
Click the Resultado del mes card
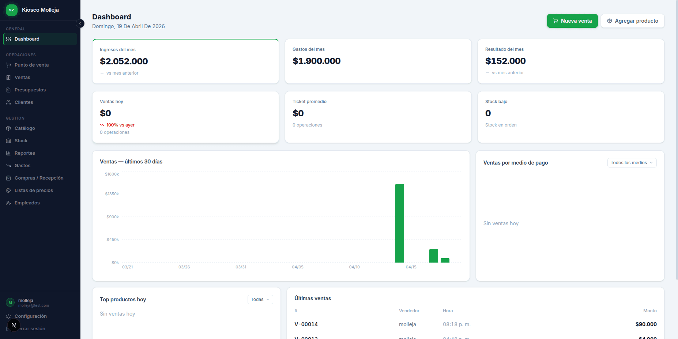[x=571, y=61]
